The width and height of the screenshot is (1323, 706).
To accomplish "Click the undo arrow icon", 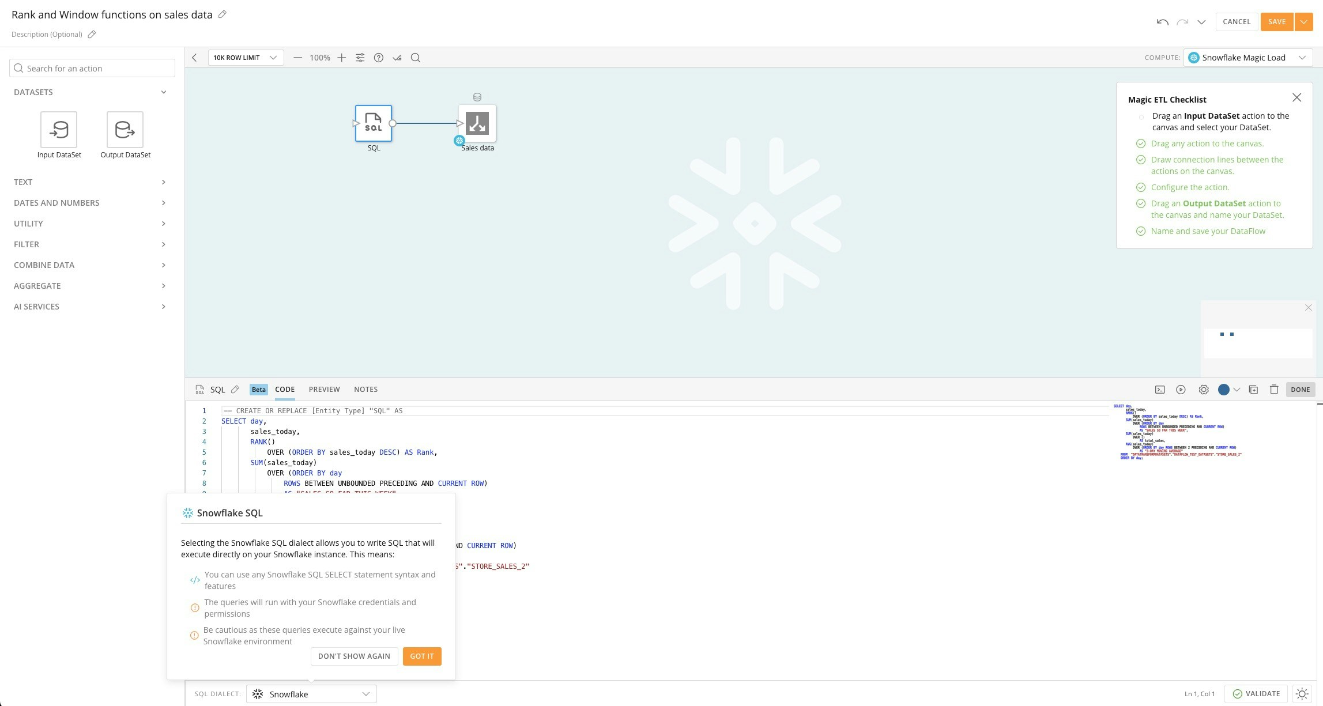I will 1162,22.
